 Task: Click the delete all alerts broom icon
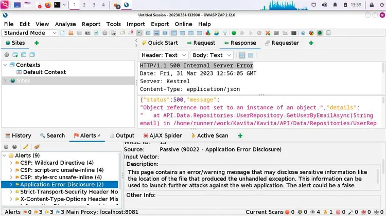(x=37, y=147)
